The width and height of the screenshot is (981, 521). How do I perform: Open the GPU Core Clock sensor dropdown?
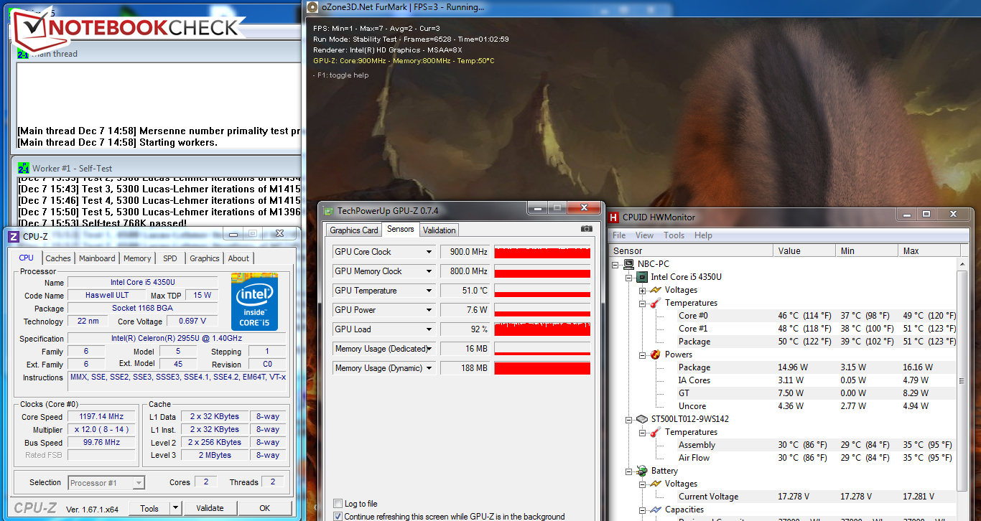429,252
